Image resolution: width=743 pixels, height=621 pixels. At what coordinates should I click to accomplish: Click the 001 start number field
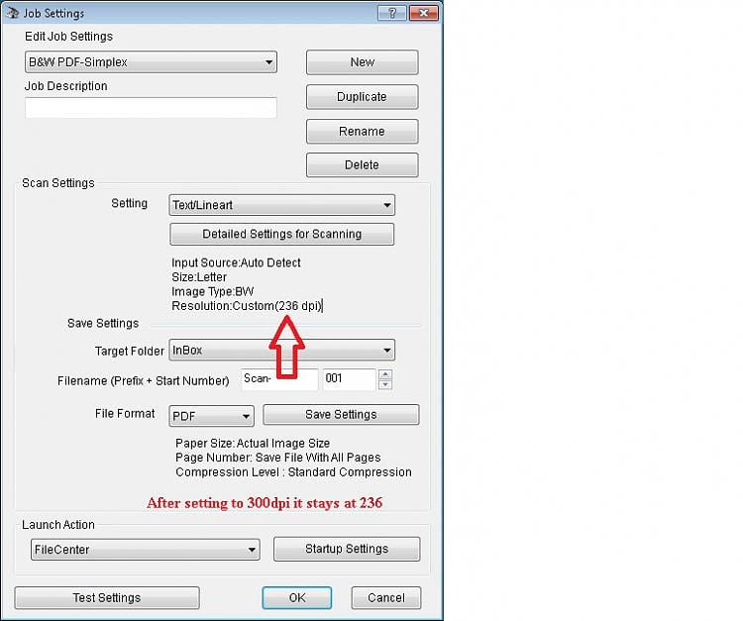[350, 379]
